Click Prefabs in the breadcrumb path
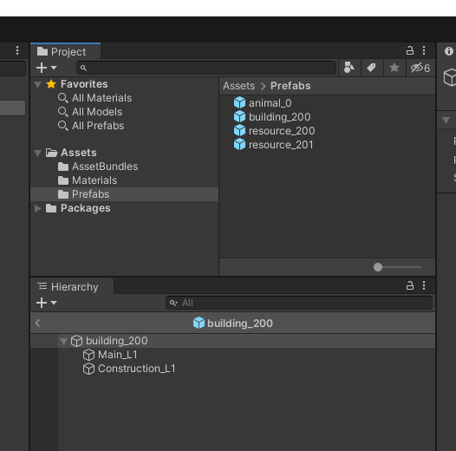Image resolution: width=456 pixels, height=451 pixels. tap(290, 86)
